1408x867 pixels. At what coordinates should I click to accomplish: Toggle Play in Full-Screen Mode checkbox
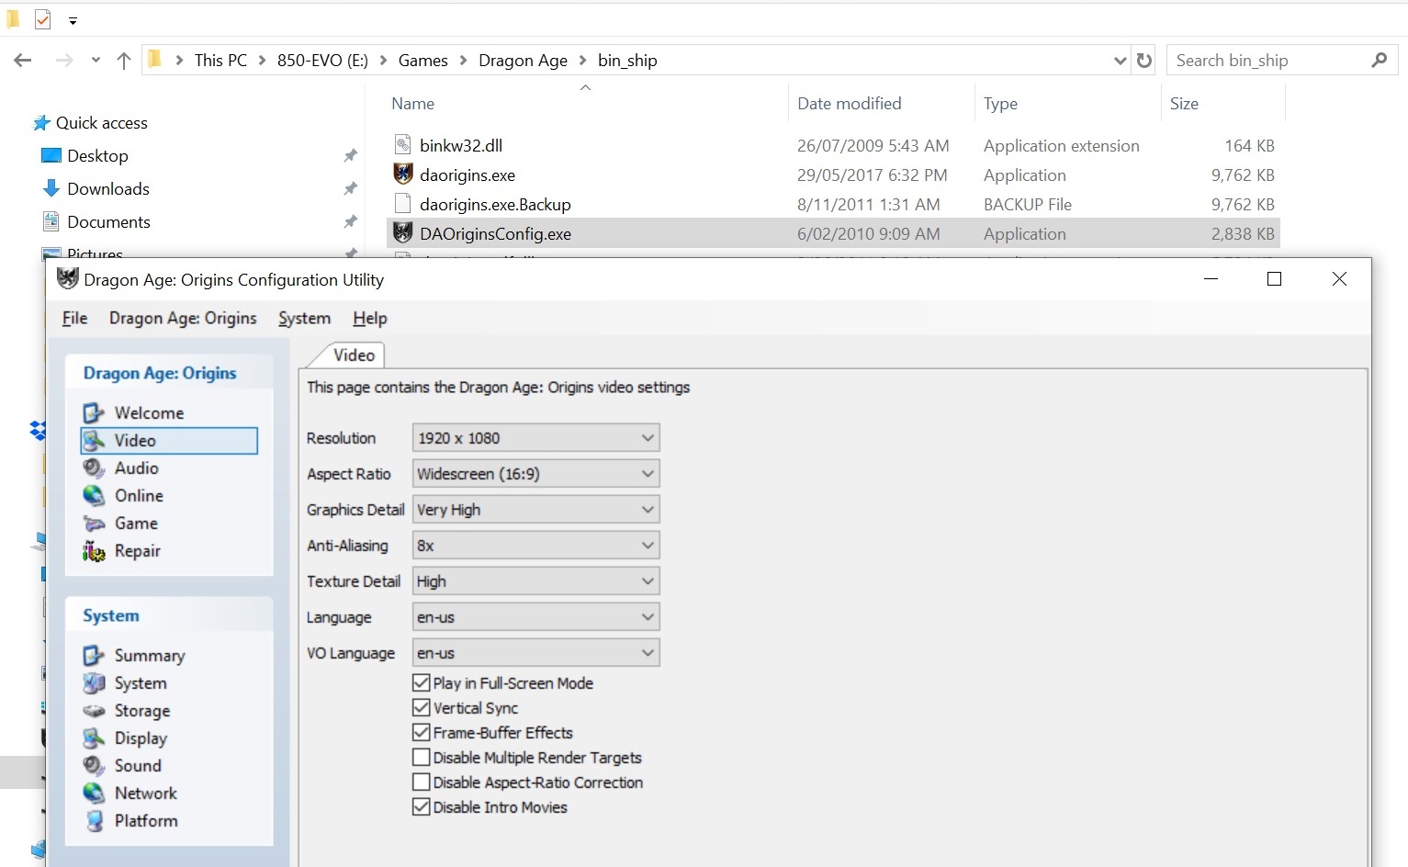pos(422,682)
